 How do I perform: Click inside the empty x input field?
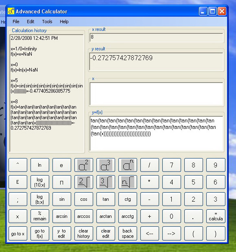pyautogui.click(x=156, y=94)
